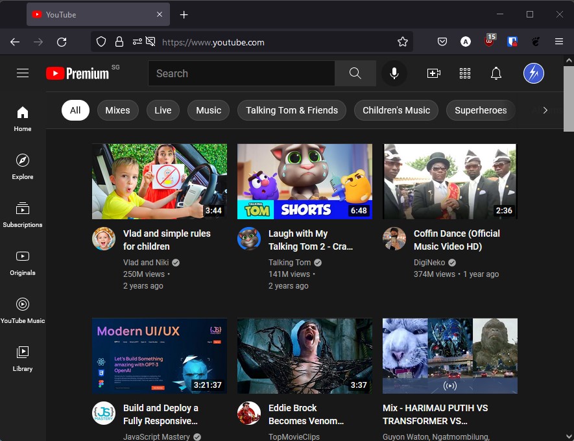
Task: Open the account avatar menu
Action: pyautogui.click(x=534, y=73)
